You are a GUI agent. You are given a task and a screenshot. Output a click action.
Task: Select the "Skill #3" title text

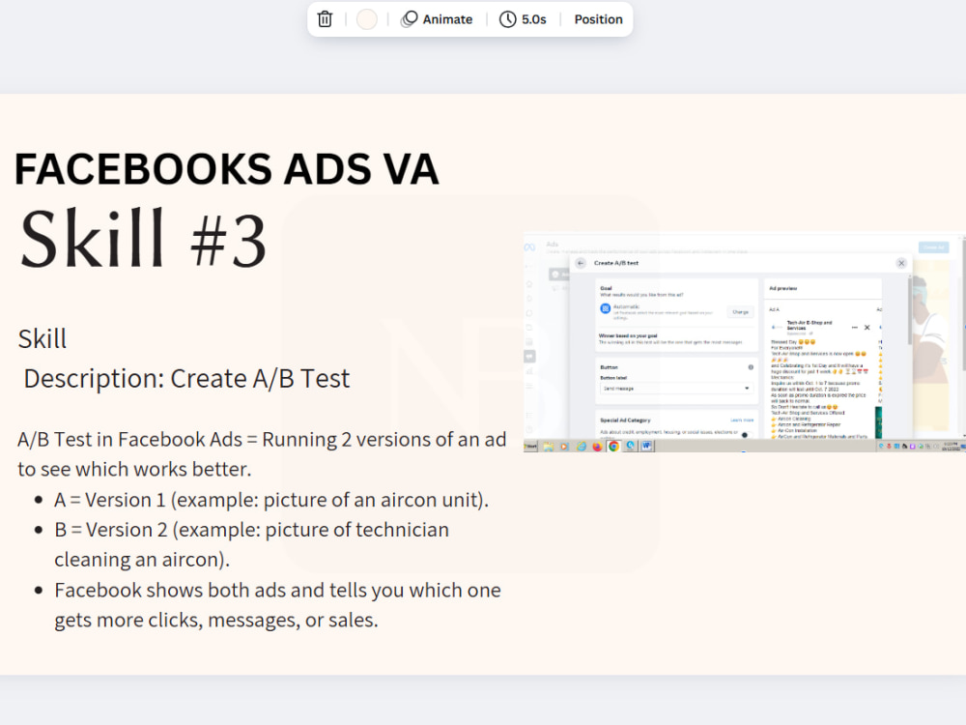click(143, 239)
